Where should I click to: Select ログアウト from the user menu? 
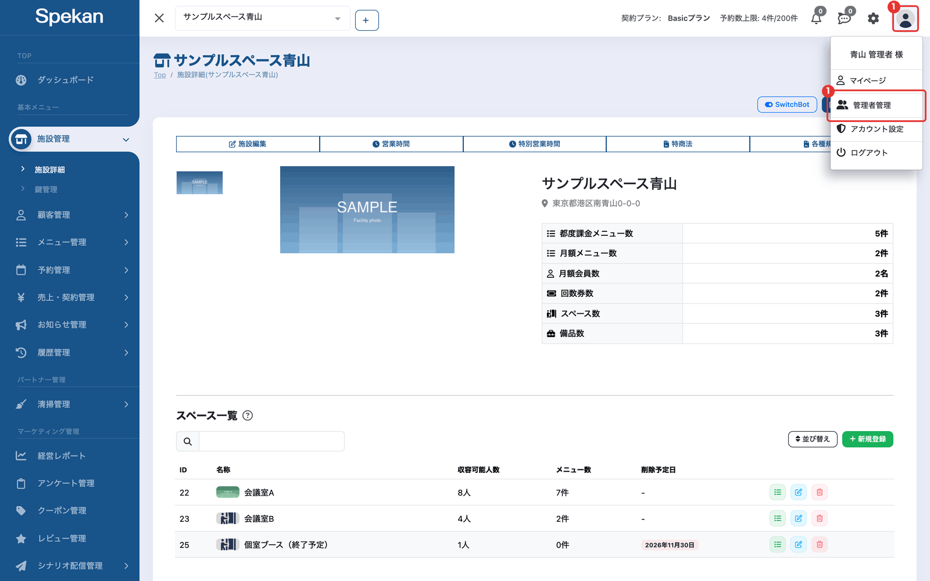[x=877, y=153]
